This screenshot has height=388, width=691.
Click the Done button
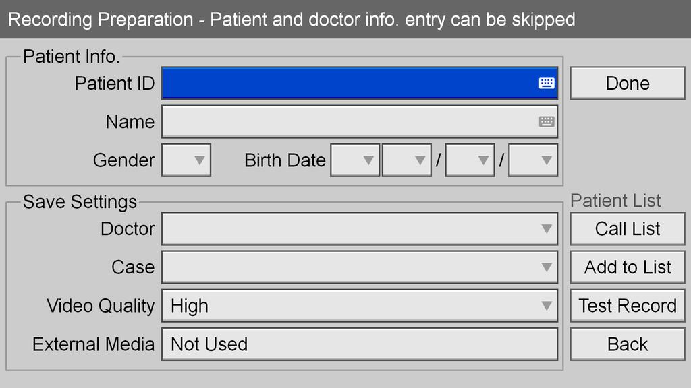[628, 83]
